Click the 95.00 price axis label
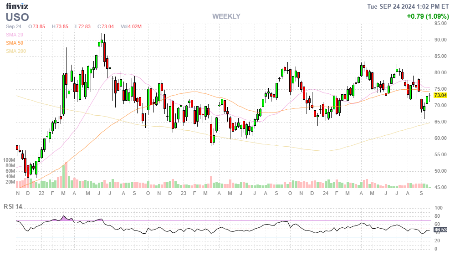This screenshot has width=455, height=256. [440, 24]
